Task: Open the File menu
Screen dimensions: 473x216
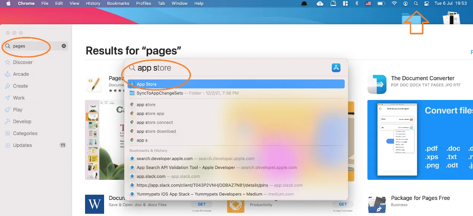Action: (45, 3)
